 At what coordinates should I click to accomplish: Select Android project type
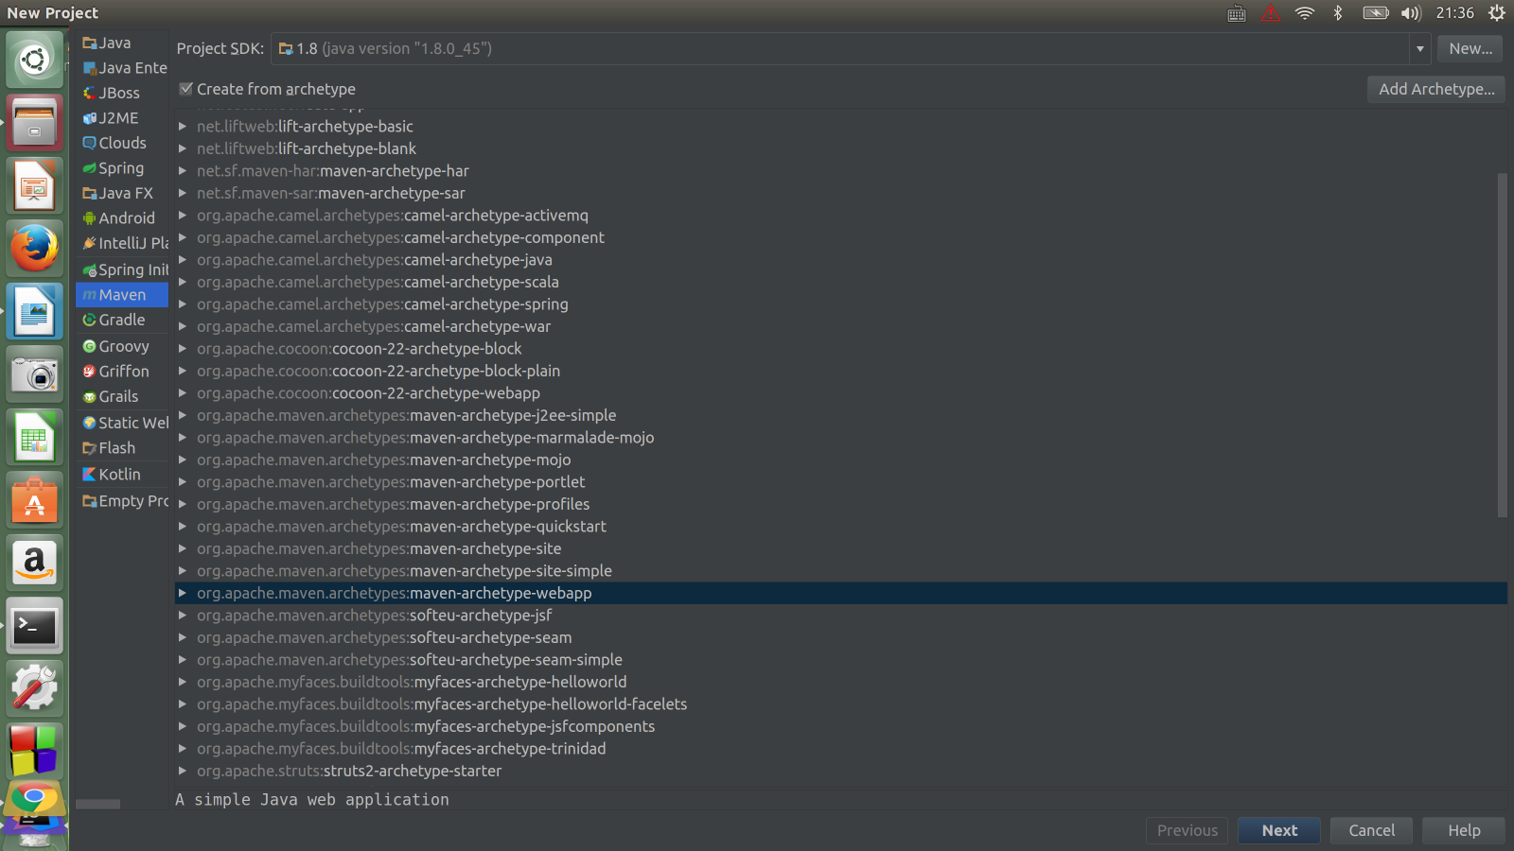pos(122,218)
